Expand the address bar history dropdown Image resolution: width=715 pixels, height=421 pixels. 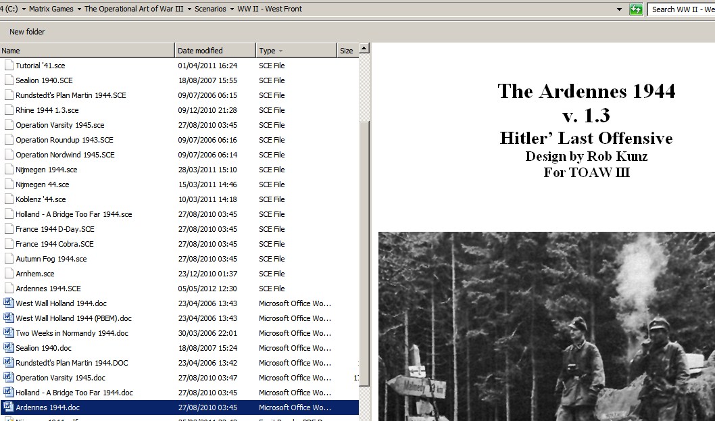click(619, 9)
